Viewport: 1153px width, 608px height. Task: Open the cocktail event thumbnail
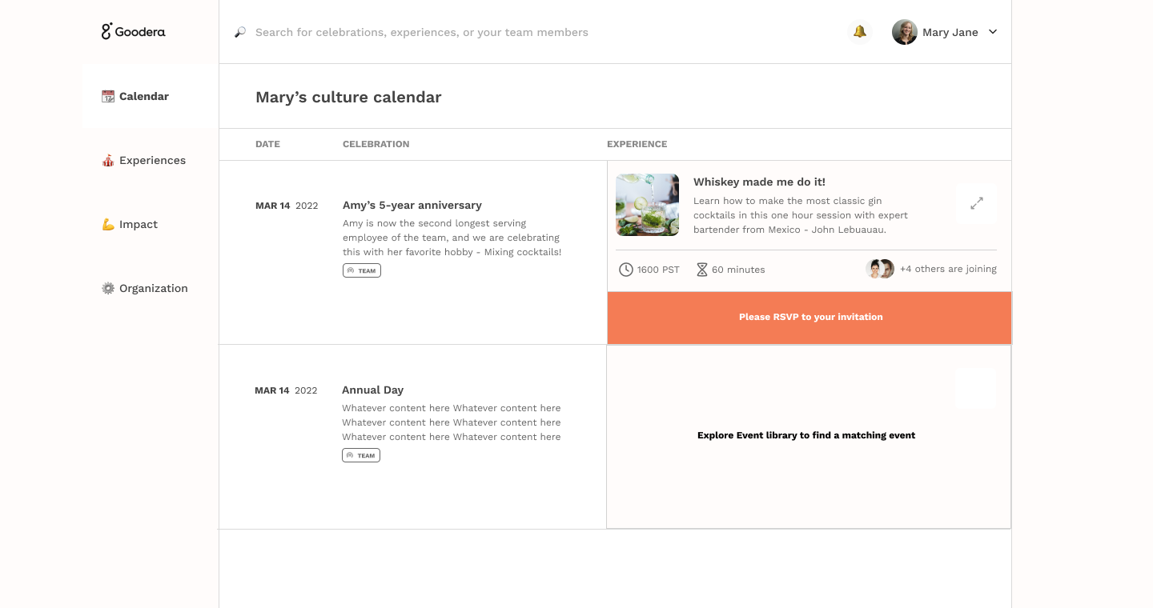pos(647,205)
